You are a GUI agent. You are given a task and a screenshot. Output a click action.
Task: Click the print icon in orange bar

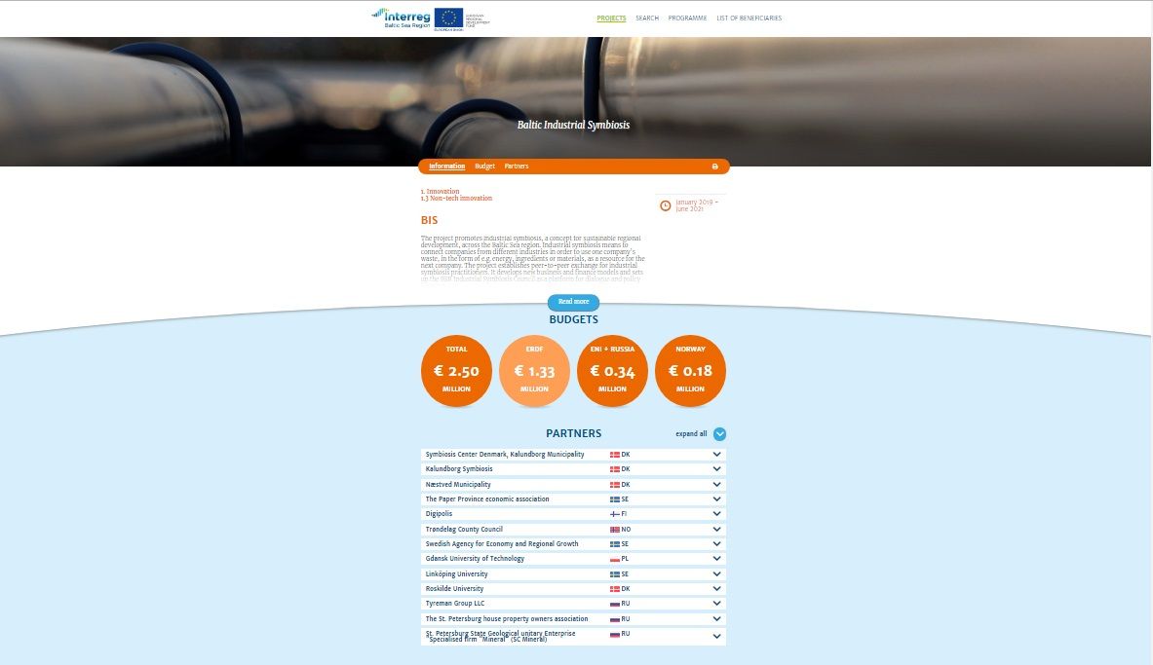[714, 166]
